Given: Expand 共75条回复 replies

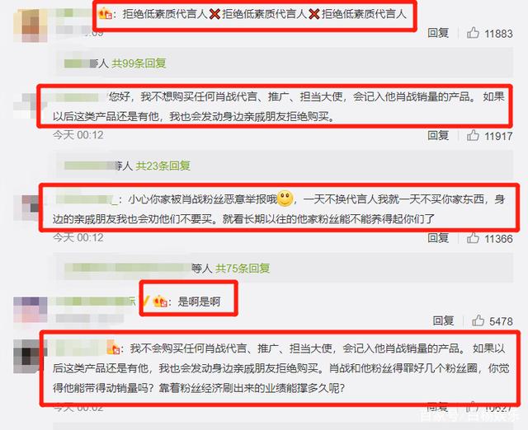Looking at the screenshot, I should tap(243, 268).
